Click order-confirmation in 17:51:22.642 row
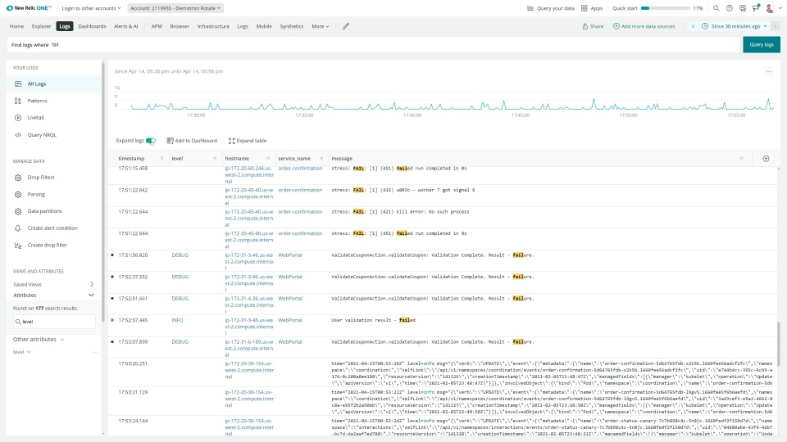The width and height of the screenshot is (787, 442). tap(300, 190)
